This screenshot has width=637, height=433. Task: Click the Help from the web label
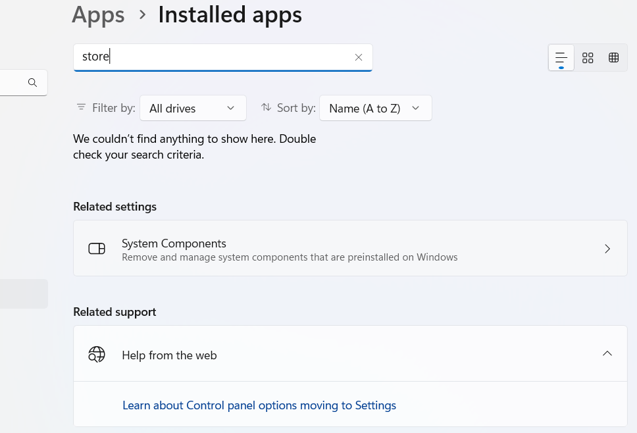coord(169,355)
